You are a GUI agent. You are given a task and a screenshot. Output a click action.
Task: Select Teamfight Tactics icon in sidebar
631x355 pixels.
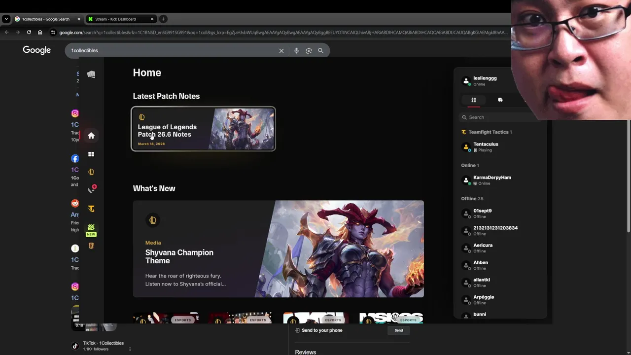(x=91, y=209)
